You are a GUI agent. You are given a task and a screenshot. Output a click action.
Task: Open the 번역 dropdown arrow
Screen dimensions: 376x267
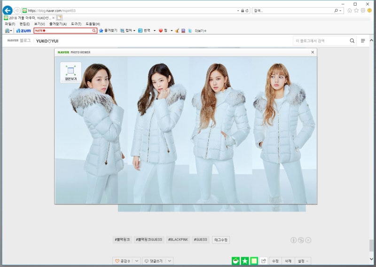[x=155, y=31]
